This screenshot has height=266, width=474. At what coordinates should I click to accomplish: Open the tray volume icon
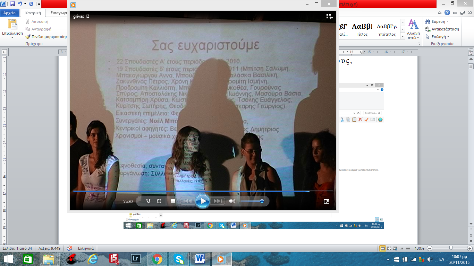click(x=430, y=259)
